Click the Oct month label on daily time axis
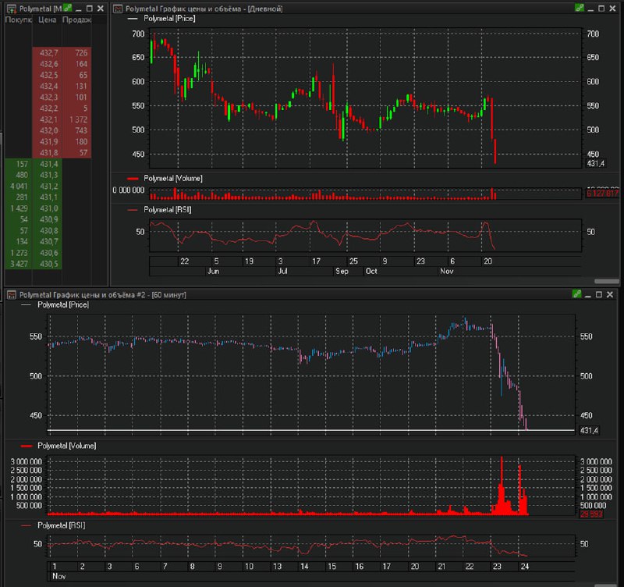The width and height of the screenshot is (624, 587). pyautogui.click(x=371, y=271)
